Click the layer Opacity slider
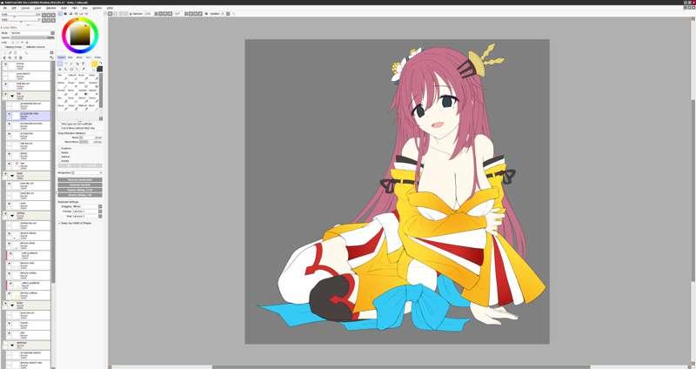 click(x=33, y=37)
